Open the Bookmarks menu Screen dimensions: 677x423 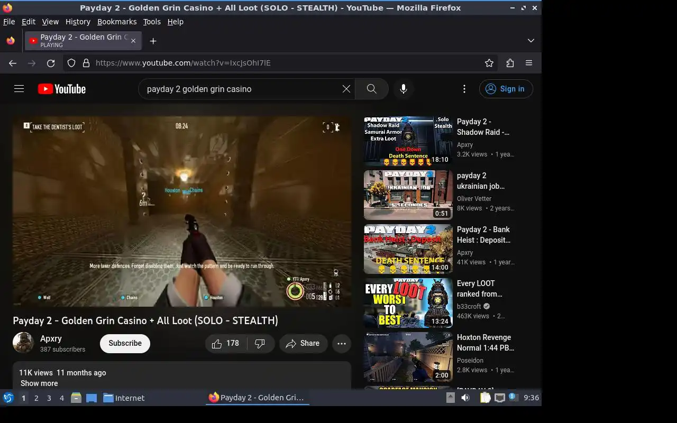click(117, 22)
